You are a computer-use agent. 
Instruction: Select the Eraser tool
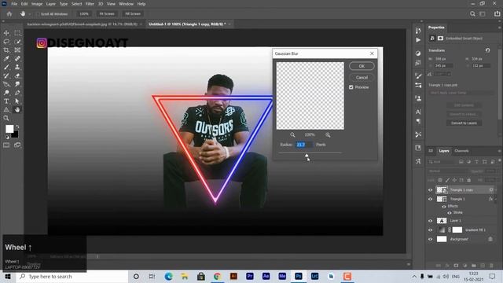pyautogui.click(x=17, y=75)
